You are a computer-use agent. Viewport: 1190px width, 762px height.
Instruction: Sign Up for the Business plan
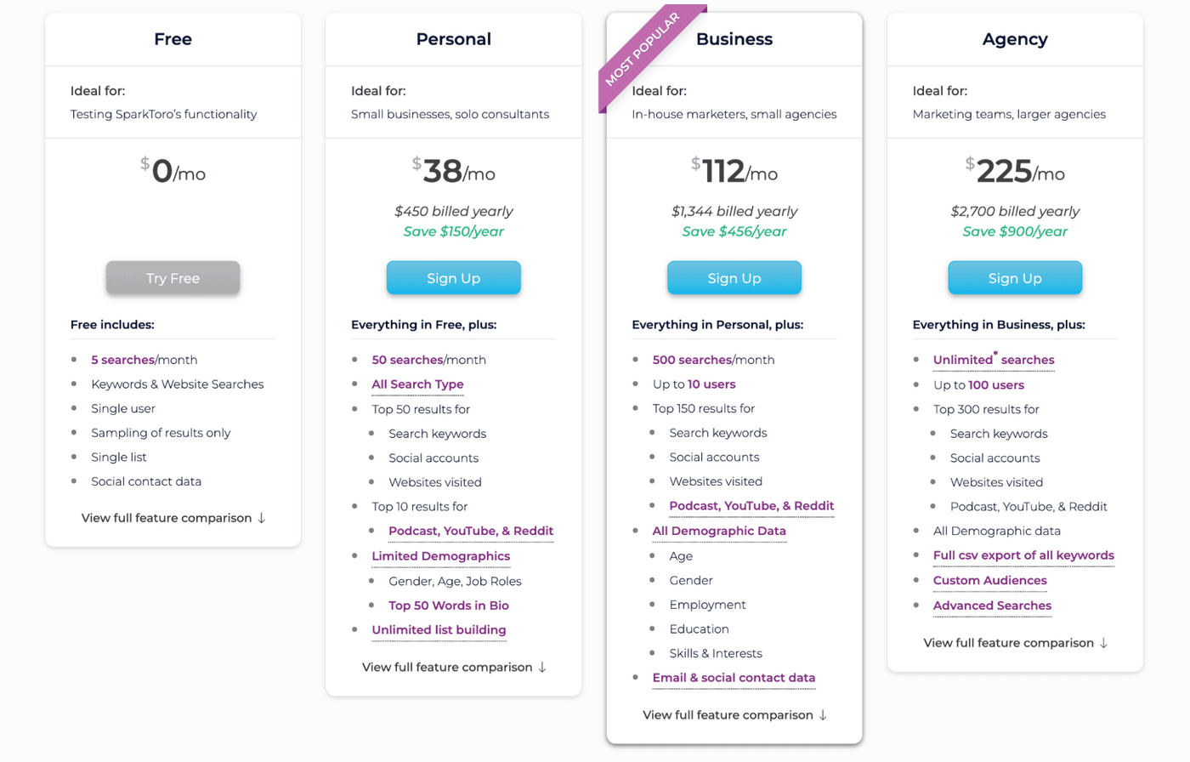tap(734, 277)
